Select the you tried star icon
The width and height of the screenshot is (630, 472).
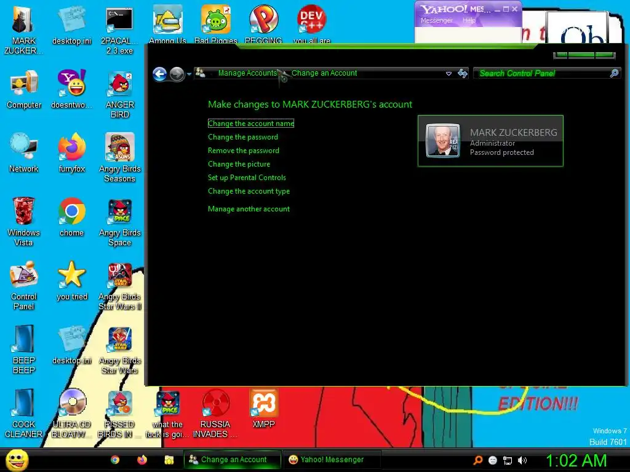[x=71, y=280]
